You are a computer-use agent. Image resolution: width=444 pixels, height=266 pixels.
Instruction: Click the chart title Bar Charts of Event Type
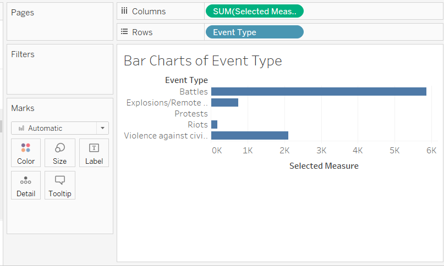[x=202, y=60]
